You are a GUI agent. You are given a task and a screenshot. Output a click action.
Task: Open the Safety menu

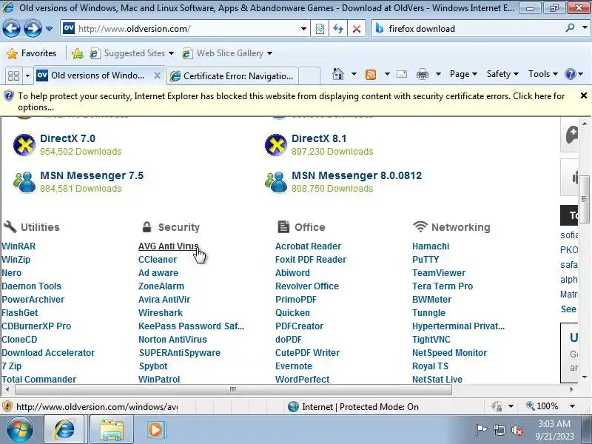point(502,74)
